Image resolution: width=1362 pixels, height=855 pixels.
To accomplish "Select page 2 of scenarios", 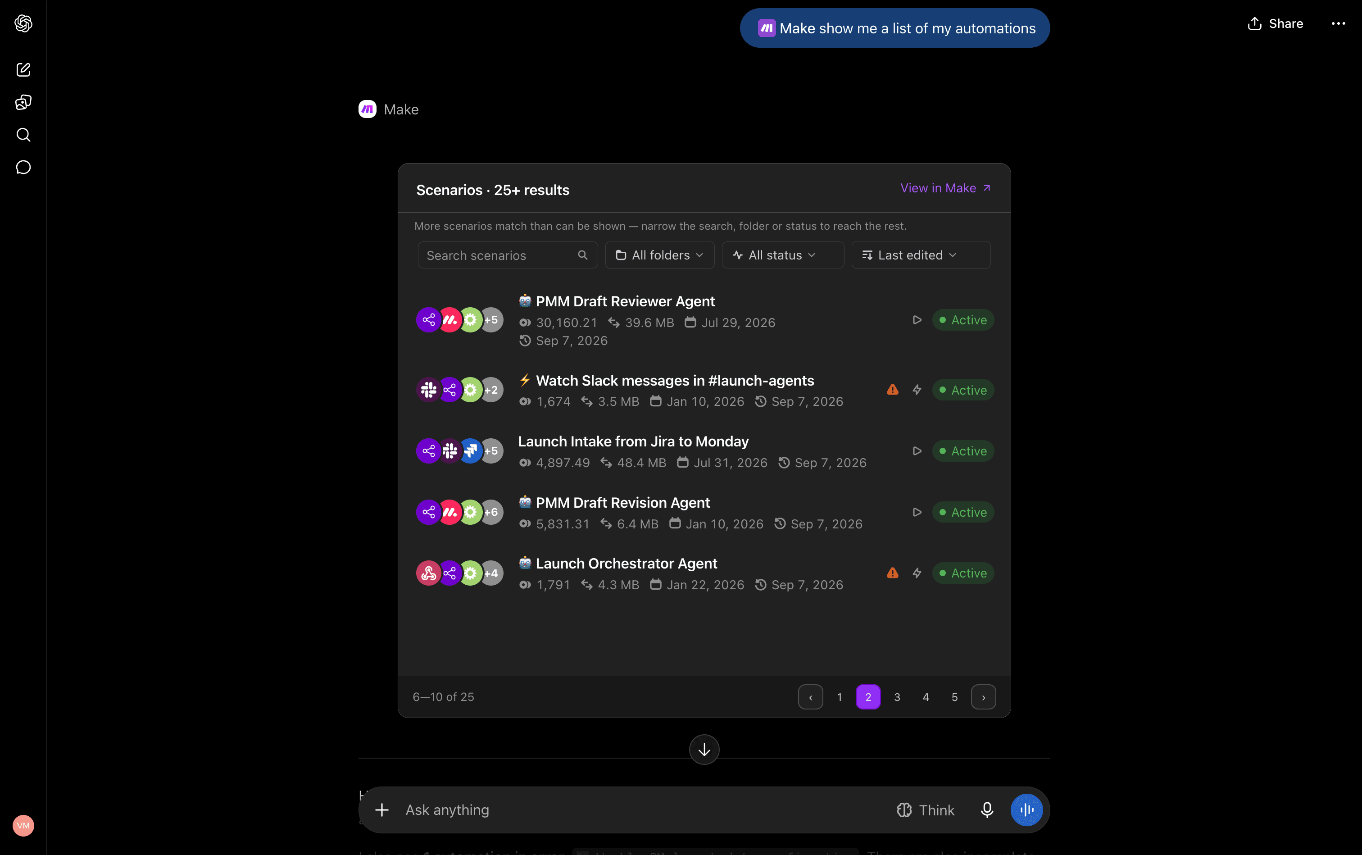I will click(x=868, y=697).
